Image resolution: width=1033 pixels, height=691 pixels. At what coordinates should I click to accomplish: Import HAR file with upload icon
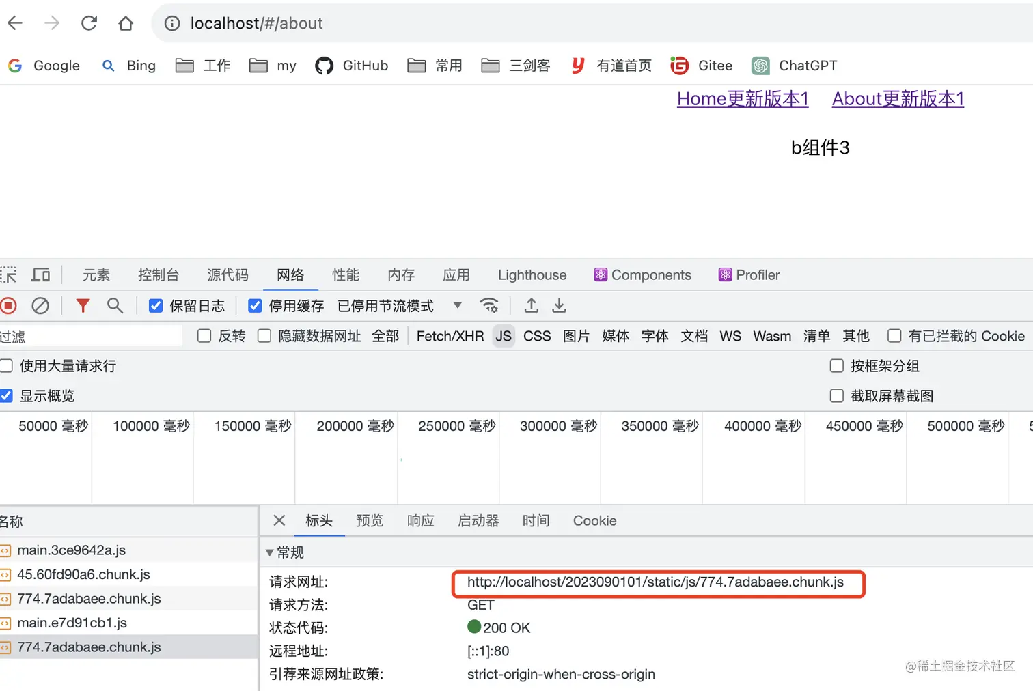[x=531, y=305]
